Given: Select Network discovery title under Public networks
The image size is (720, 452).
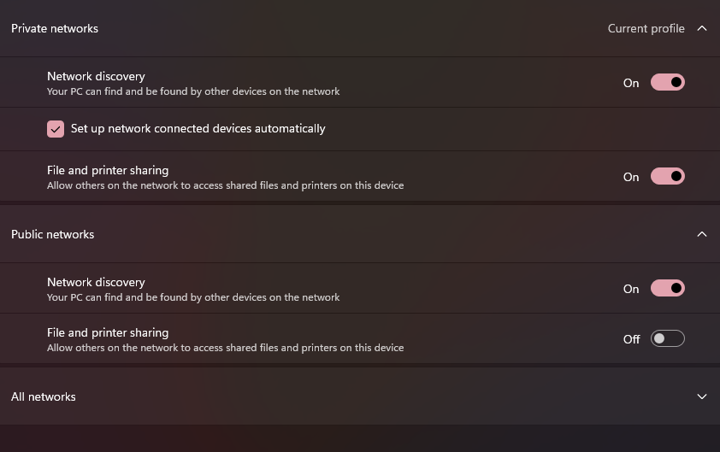Looking at the screenshot, I should (96, 282).
